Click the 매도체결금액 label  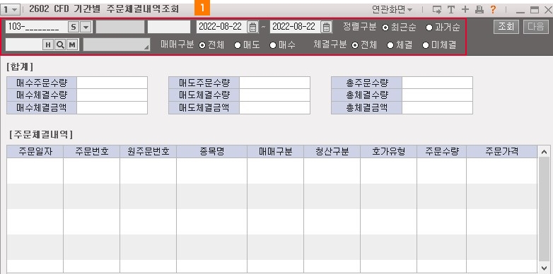pyautogui.click(x=204, y=108)
